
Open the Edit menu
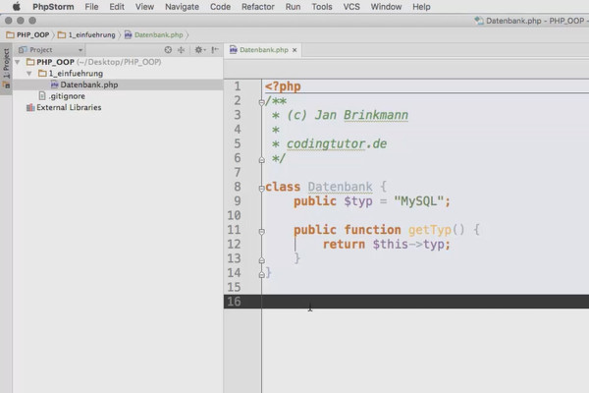coord(117,7)
